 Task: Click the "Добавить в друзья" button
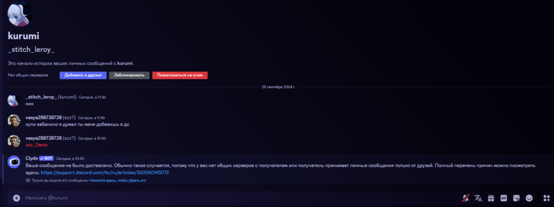pyautogui.click(x=83, y=75)
